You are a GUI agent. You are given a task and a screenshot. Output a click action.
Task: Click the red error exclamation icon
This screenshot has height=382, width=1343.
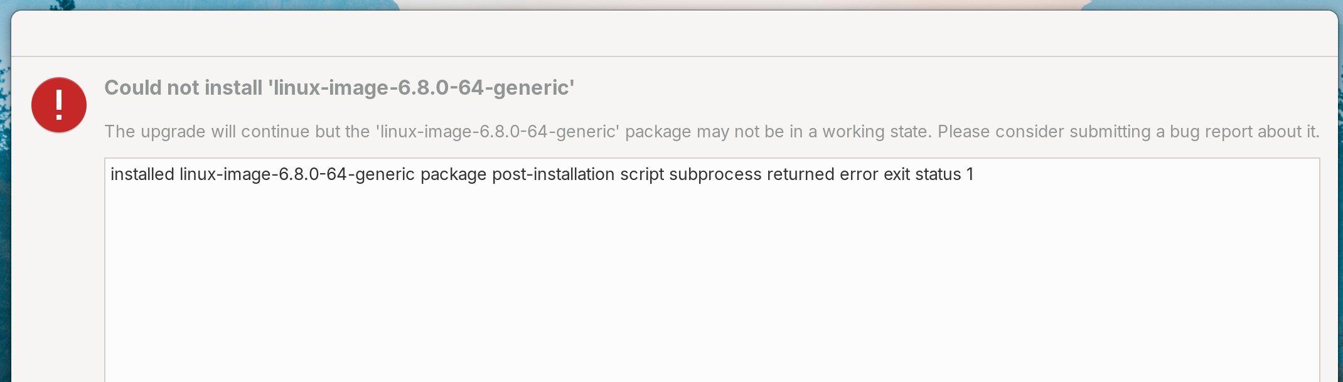59,105
